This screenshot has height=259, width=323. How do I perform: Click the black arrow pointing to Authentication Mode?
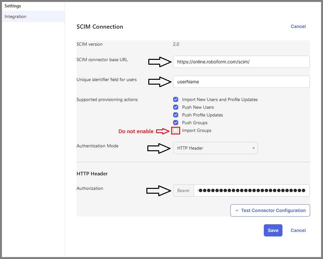[x=159, y=148]
